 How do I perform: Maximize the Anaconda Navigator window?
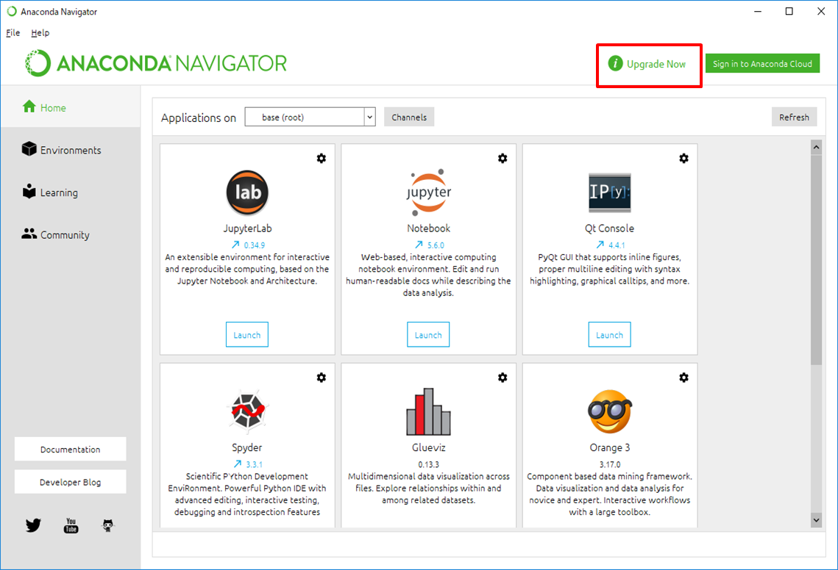coord(789,11)
